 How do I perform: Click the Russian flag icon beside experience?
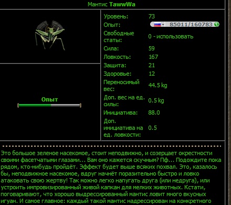[157, 25]
